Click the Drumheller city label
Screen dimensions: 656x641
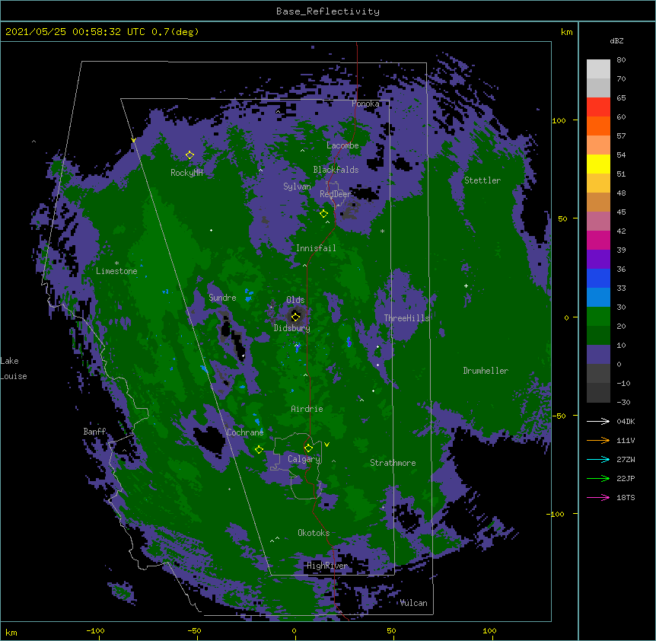(486, 371)
